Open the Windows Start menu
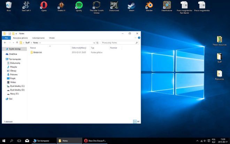This screenshot has width=230, height=144. [4, 141]
